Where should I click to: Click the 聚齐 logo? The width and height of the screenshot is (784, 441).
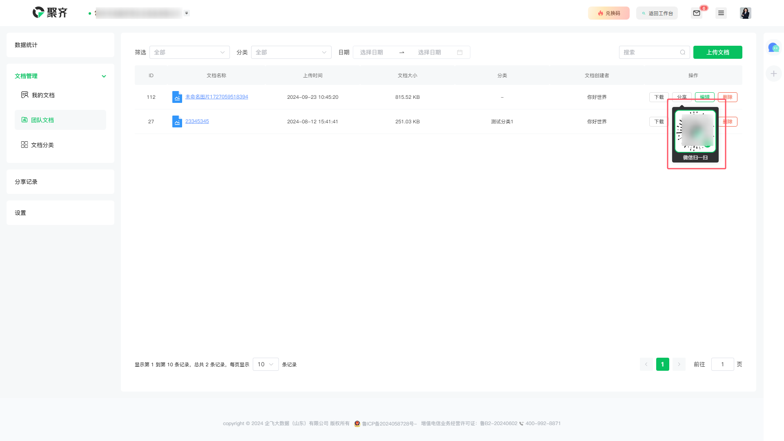[50, 13]
